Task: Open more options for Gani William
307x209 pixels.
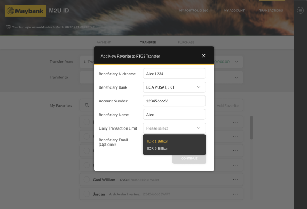Action: click(235, 180)
